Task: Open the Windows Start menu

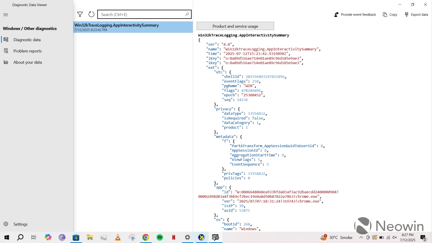Action: 7,237
